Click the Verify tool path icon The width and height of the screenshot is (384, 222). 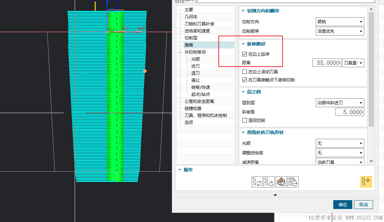pos(281,182)
